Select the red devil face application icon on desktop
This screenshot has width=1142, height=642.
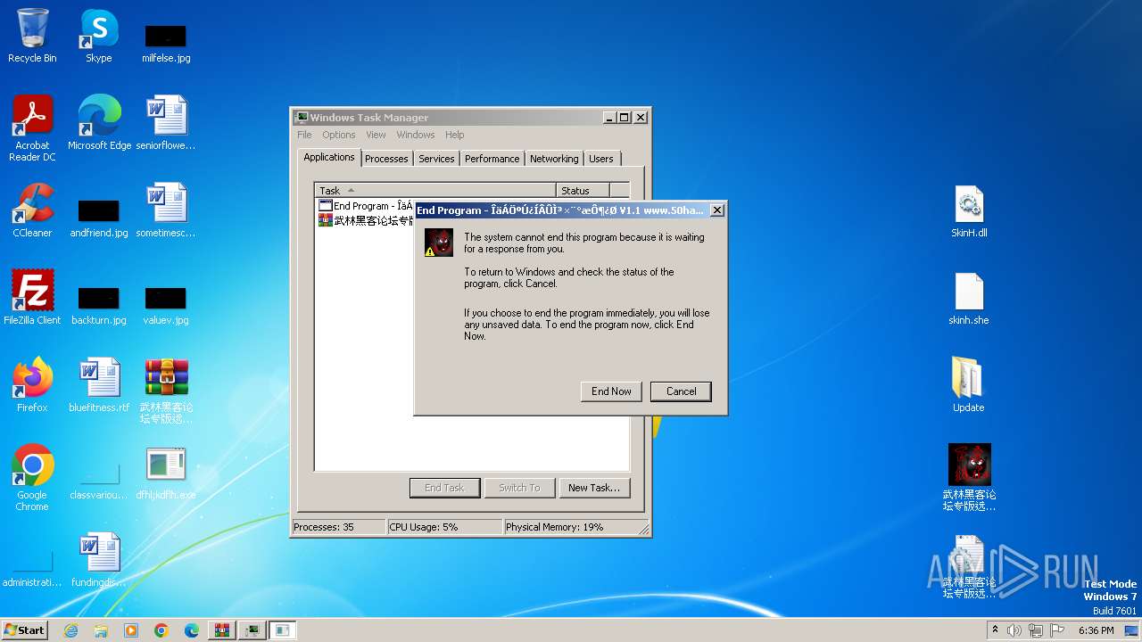coord(969,477)
